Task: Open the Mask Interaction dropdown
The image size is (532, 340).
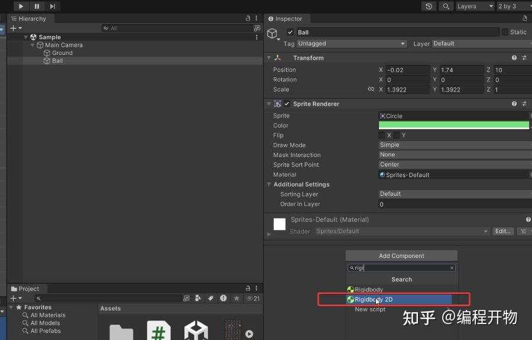Action: point(455,155)
